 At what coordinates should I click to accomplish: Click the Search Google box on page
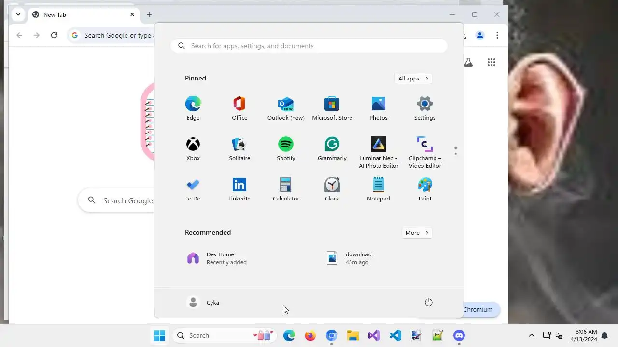pyautogui.click(x=116, y=200)
